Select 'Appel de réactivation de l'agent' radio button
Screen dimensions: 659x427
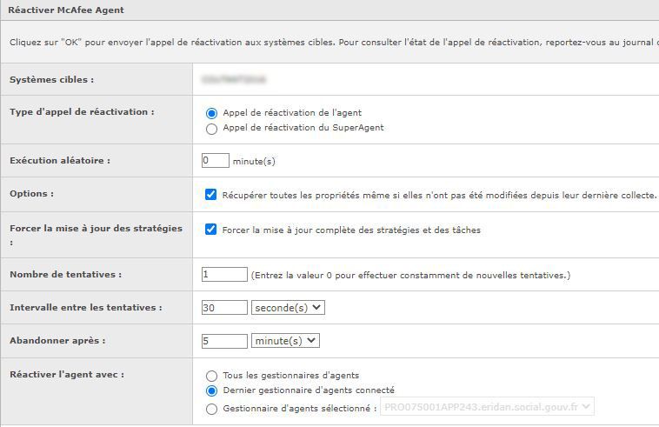[211, 113]
